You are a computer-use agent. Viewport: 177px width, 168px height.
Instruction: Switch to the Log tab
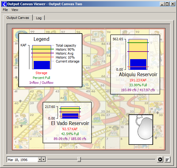39,18
